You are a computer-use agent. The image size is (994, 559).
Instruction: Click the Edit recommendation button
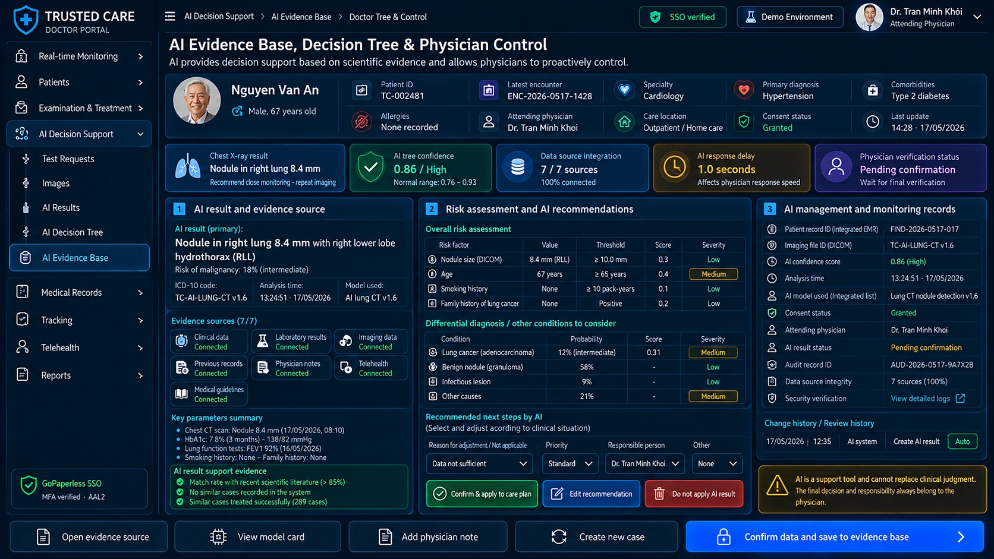coord(592,494)
